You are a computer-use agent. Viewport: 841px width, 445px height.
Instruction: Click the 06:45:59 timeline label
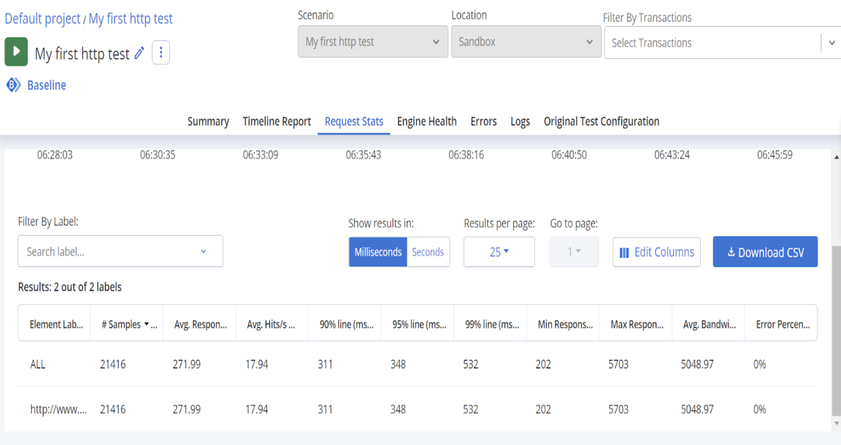pyautogui.click(x=774, y=155)
